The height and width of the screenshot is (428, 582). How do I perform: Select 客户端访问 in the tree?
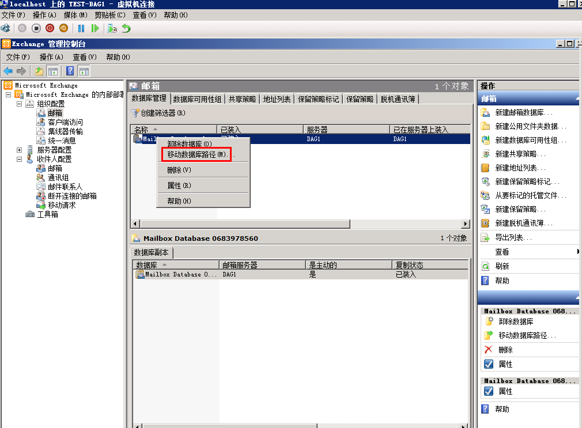pos(65,122)
